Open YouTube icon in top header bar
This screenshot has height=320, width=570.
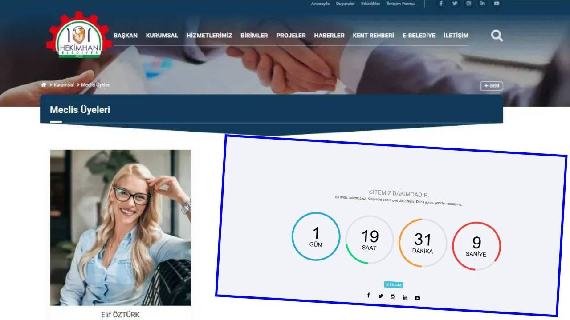(x=496, y=4)
